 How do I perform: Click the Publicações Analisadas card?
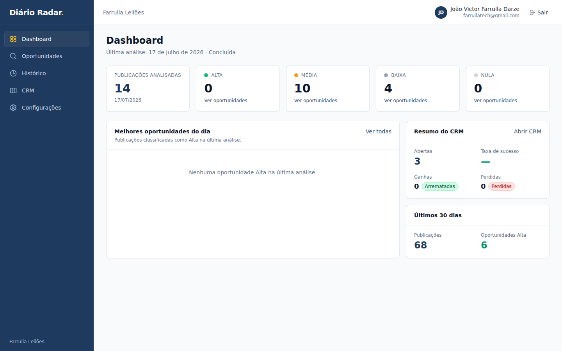[x=148, y=89]
